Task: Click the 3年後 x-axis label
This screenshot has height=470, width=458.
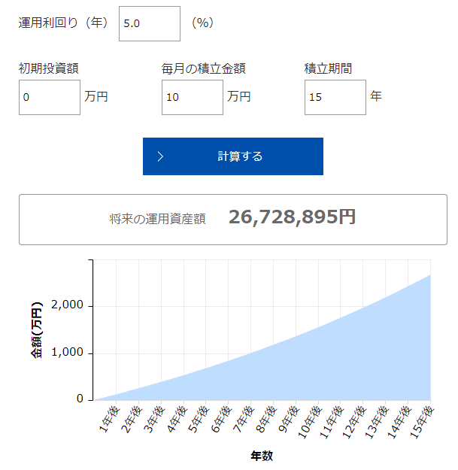Action: tap(154, 420)
